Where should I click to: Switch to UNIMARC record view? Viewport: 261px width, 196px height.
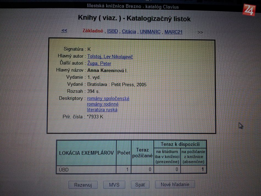(x=150, y=32)
